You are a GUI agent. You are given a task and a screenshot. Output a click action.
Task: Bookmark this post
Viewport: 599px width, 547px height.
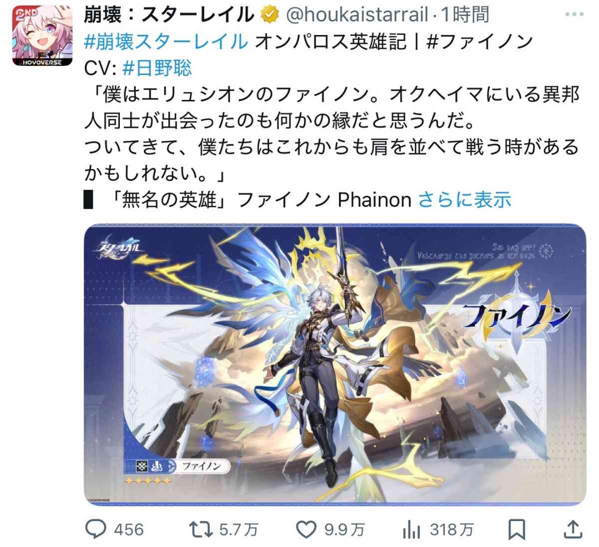click(517, 529)
